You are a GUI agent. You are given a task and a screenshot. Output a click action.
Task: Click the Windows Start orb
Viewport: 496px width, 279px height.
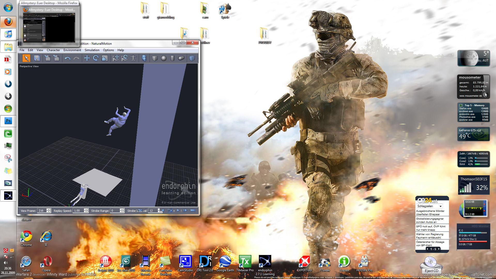8,7
